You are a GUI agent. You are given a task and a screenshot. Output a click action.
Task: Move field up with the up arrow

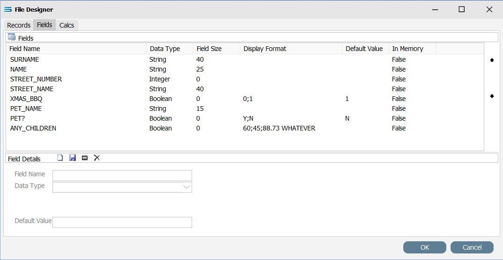click(x=492, y=60)
